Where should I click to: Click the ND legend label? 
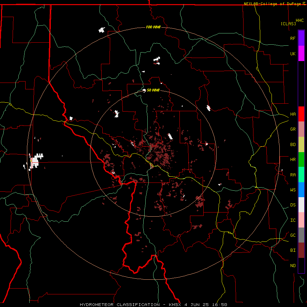(293, 265)
